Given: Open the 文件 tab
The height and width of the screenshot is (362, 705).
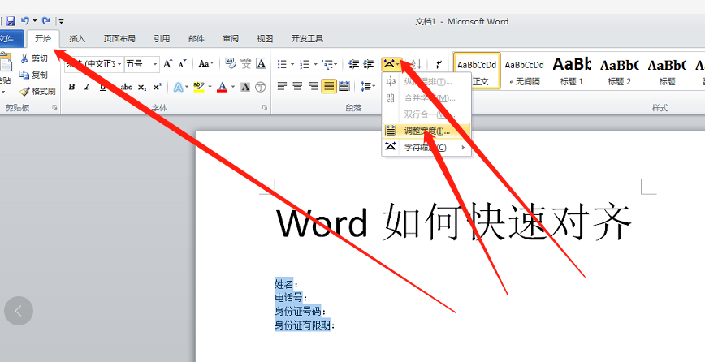Looking at the screenshot, I should (x=10, y=39).
